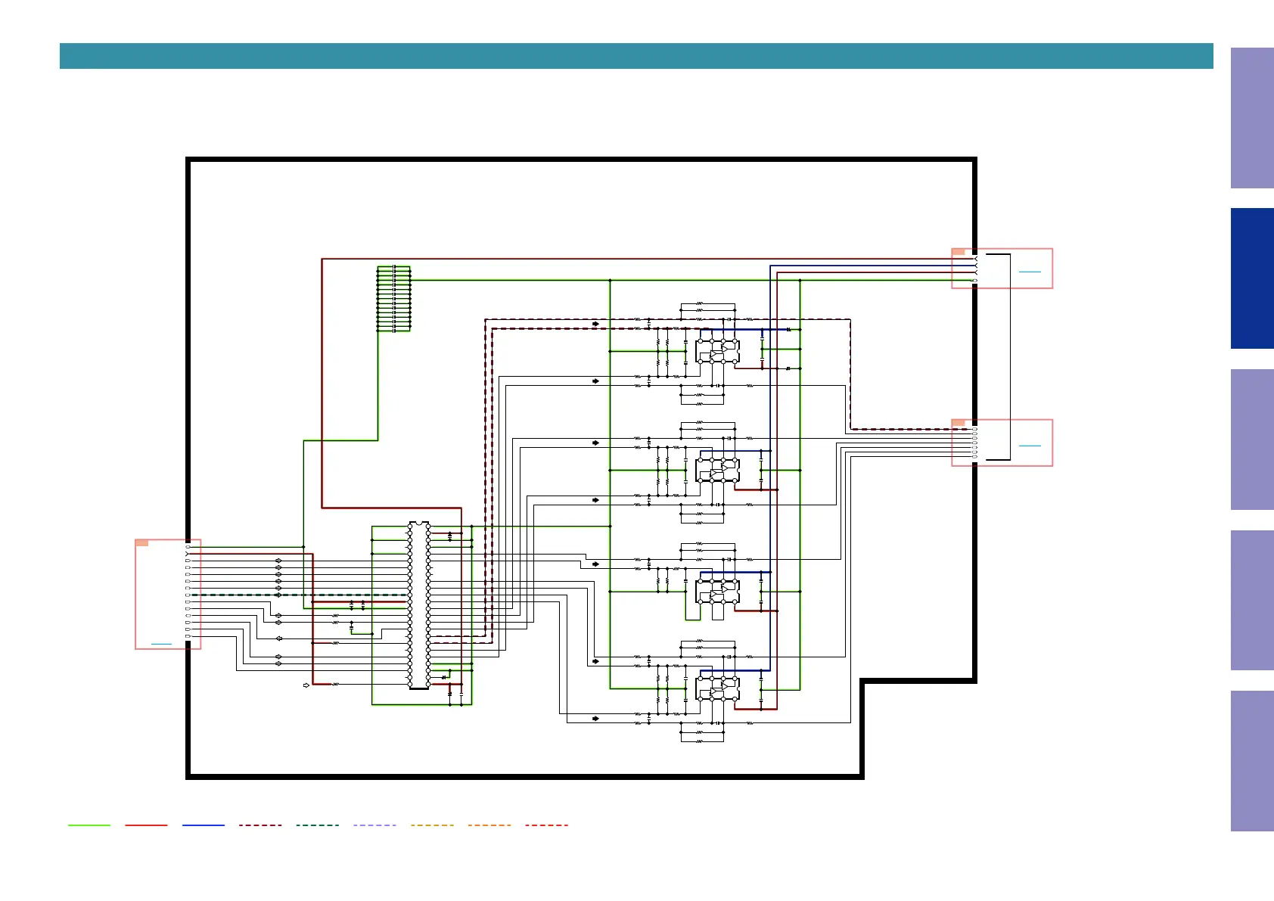Click the topmost dual op-amp IC symbol
The width and height of the screenshot is (1274, 901).
(x=717, y=352)
